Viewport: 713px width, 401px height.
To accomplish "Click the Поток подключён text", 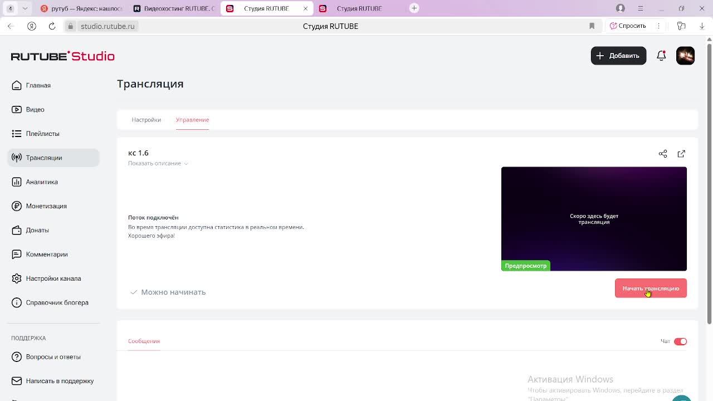I will (x=153, y=218).
